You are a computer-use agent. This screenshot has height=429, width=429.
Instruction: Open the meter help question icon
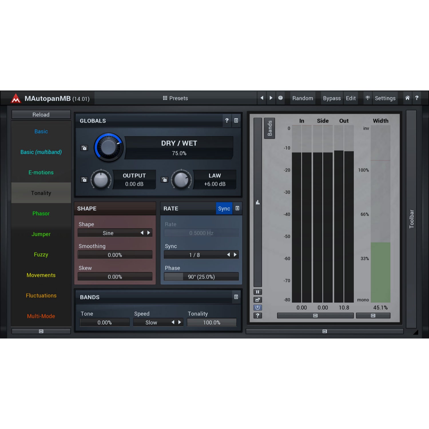pos(258,315)
